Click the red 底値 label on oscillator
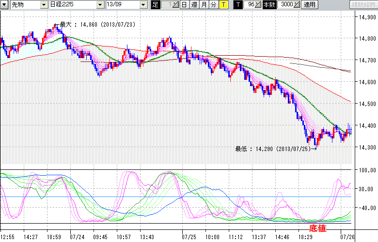The height and width of the screenshot is (242, 378). (x=317, y=227)
